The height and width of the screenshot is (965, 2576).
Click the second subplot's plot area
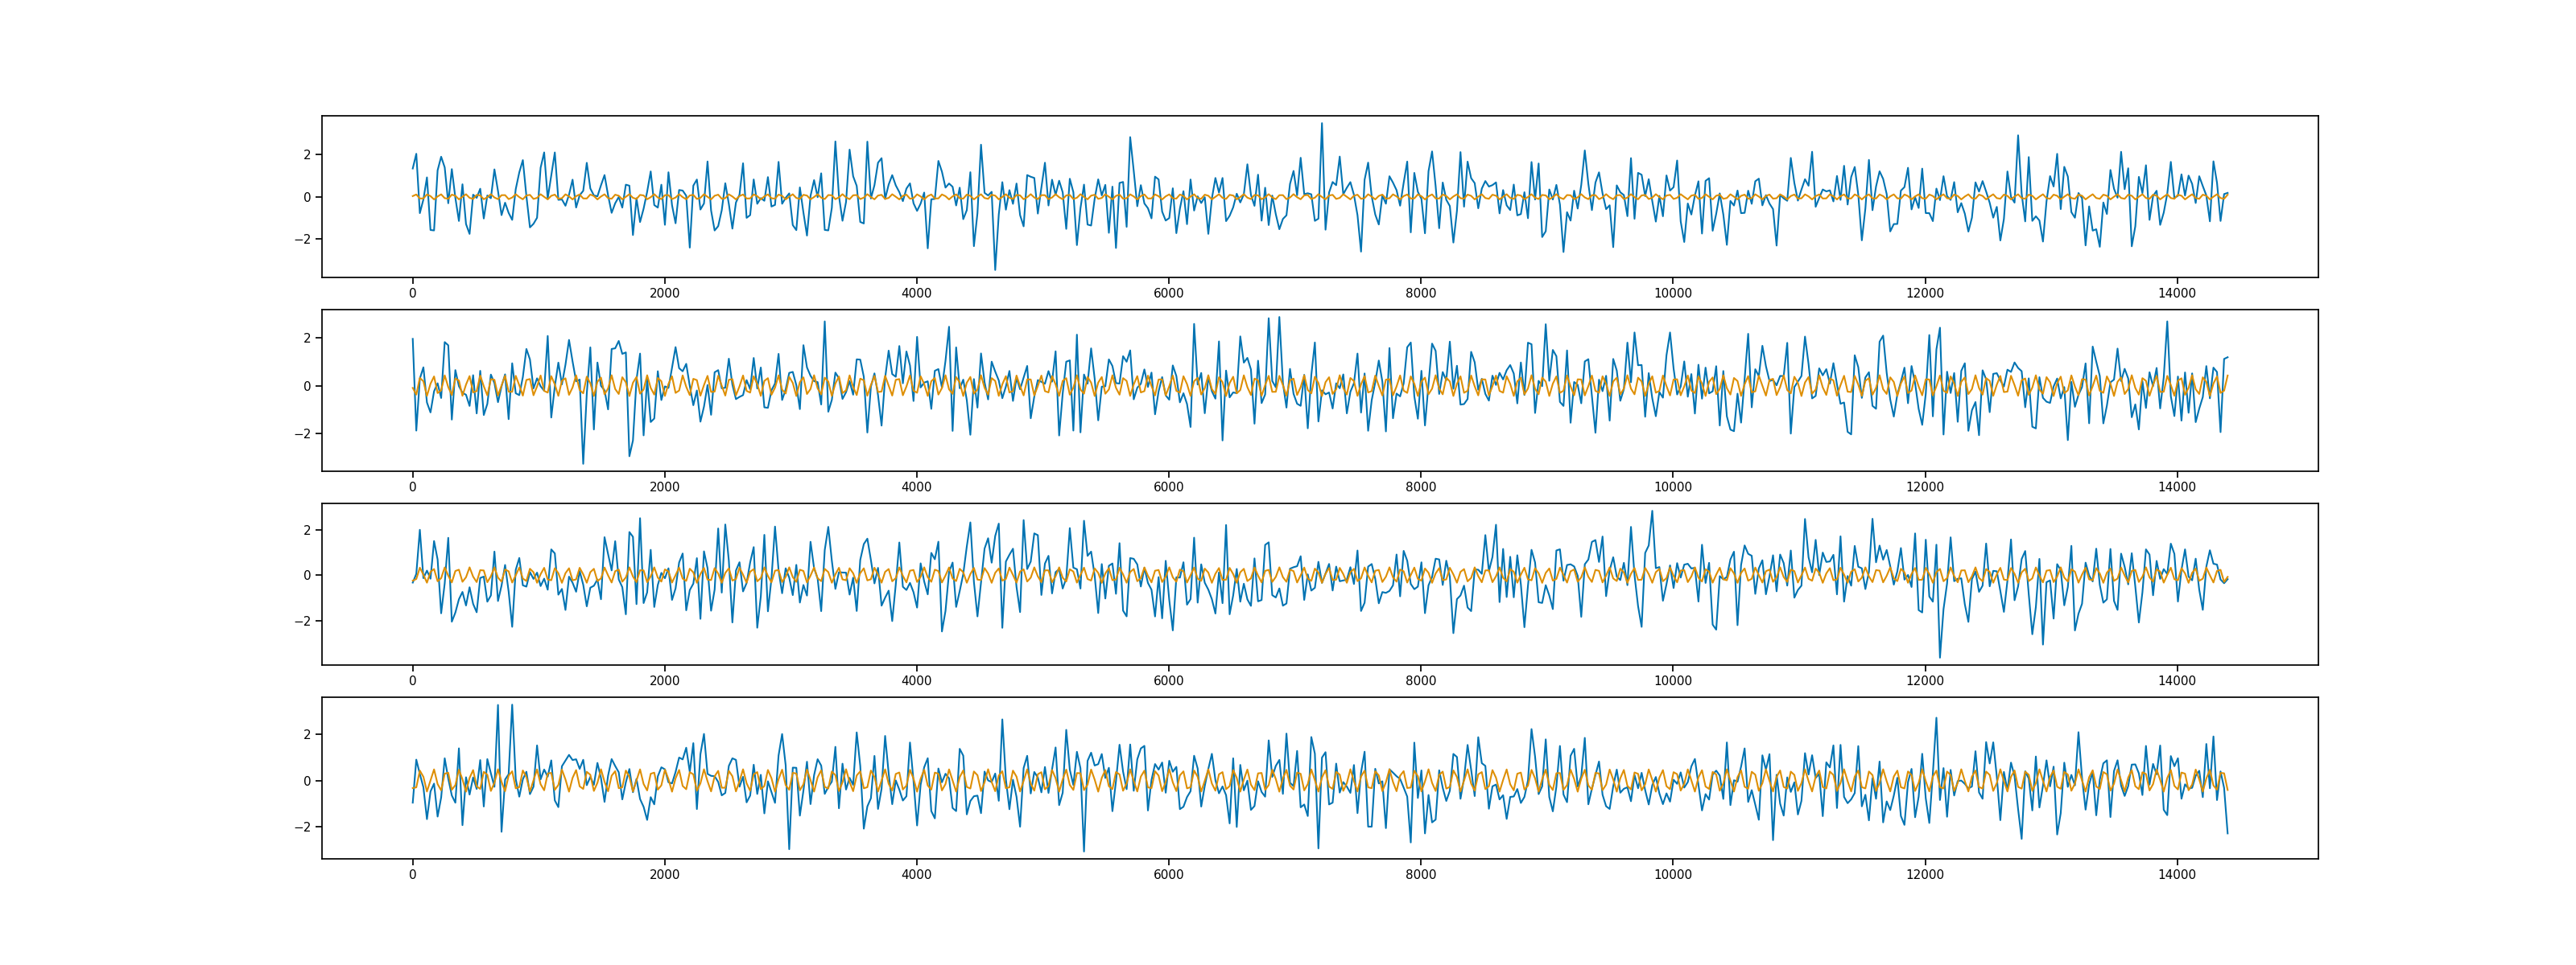[1319, 391]
